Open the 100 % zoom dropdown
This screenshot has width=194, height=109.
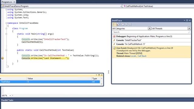[10, 95]
